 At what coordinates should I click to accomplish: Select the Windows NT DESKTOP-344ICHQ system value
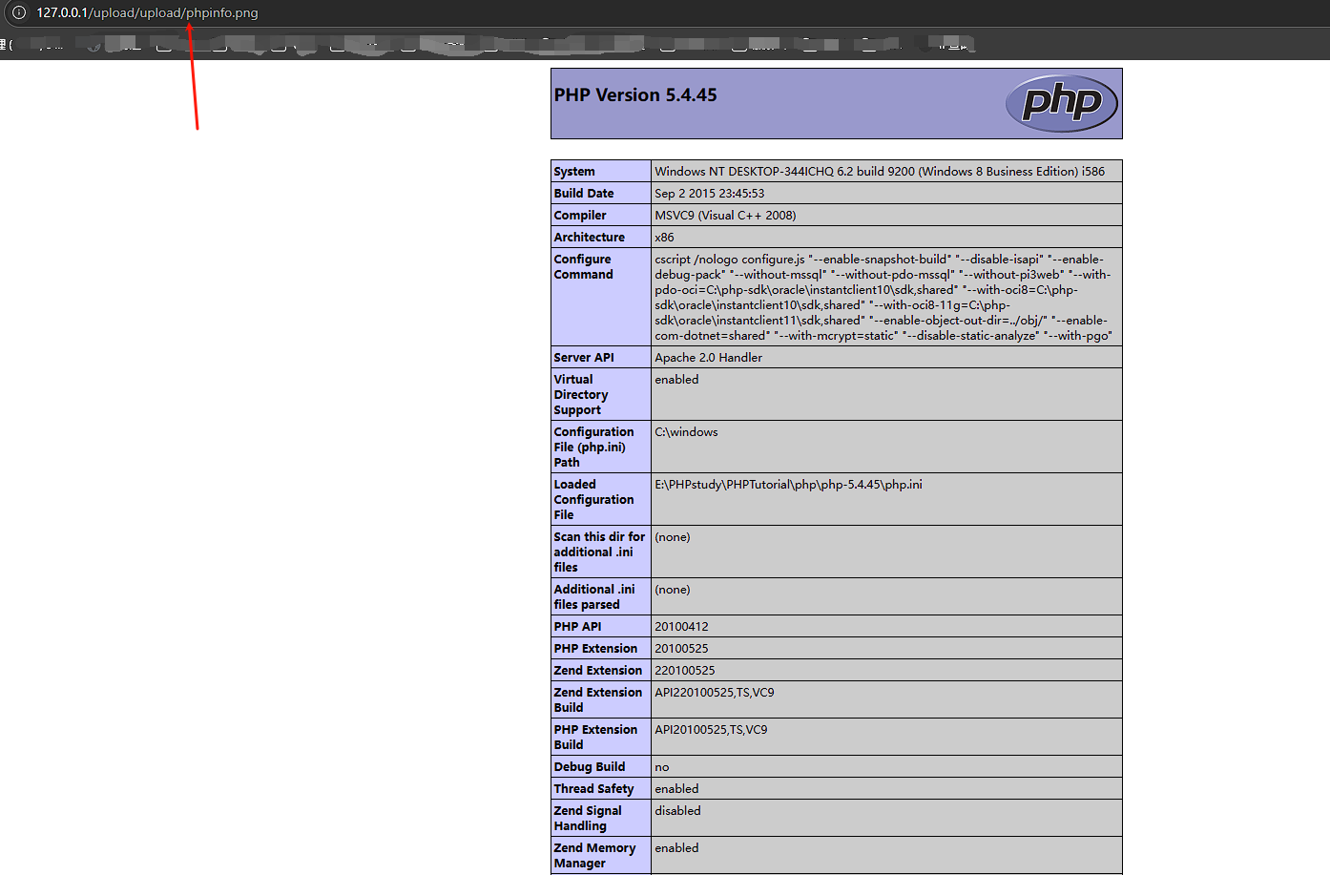[880, 172]
